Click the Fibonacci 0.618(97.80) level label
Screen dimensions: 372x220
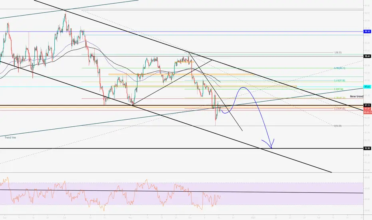(x=340, y=81)
